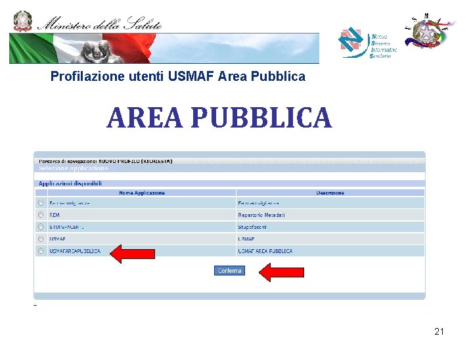Click the Repertorio Metadati description cell
The width and height of the screenshot is (473, 355).
tap(330, 215)
